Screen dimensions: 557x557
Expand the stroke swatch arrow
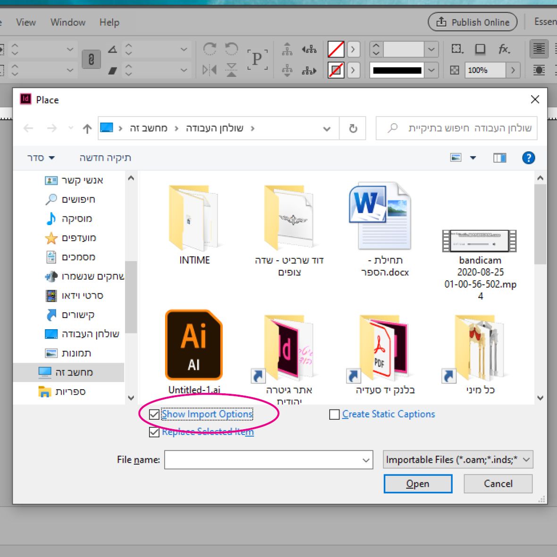coord(353,70)
